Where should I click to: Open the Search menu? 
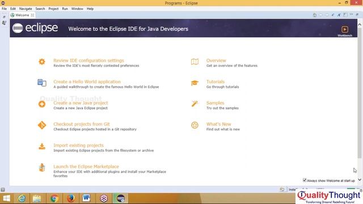click(40, 9)
